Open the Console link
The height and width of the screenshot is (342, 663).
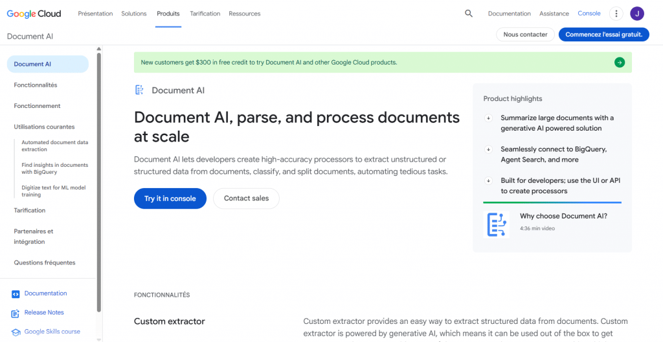click(589, 14)
